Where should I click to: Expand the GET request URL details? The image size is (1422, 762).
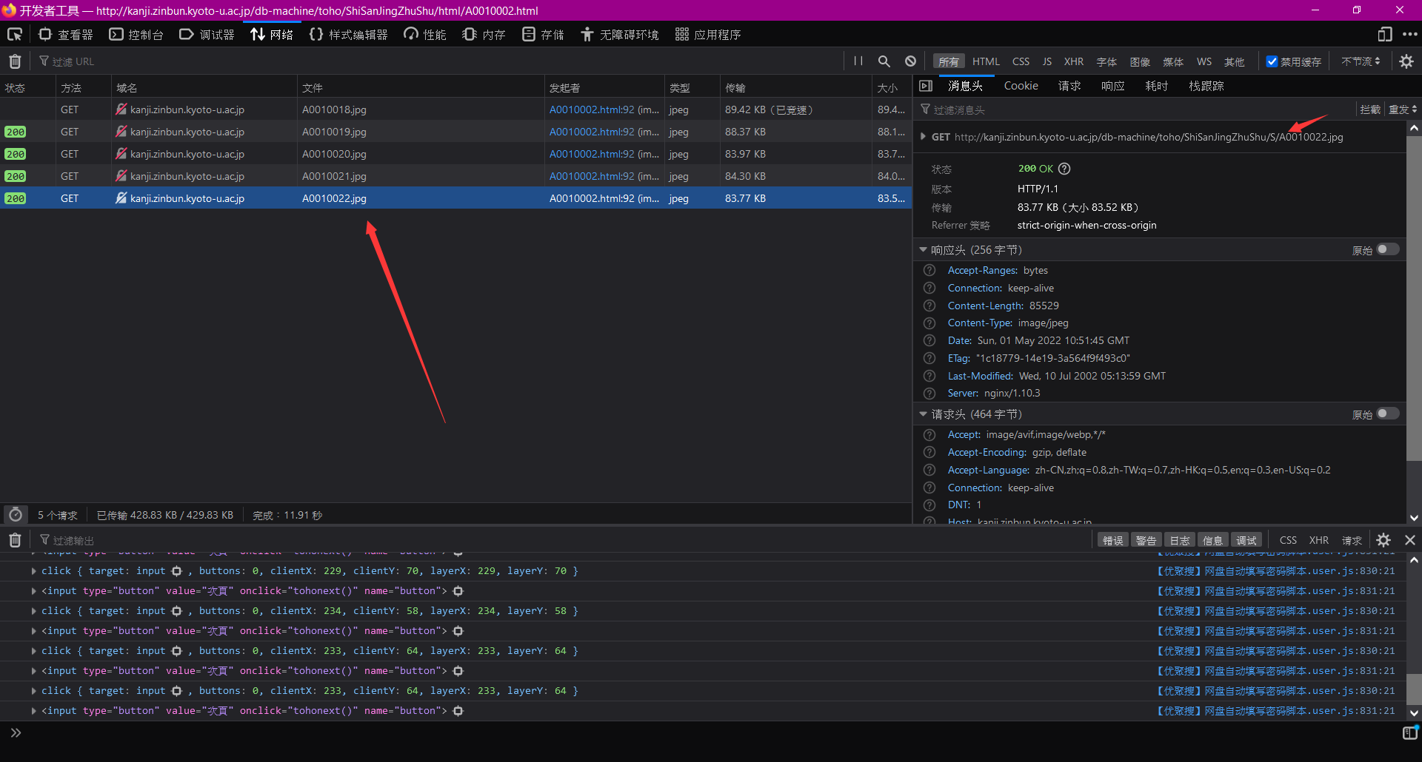click(923, 137)
